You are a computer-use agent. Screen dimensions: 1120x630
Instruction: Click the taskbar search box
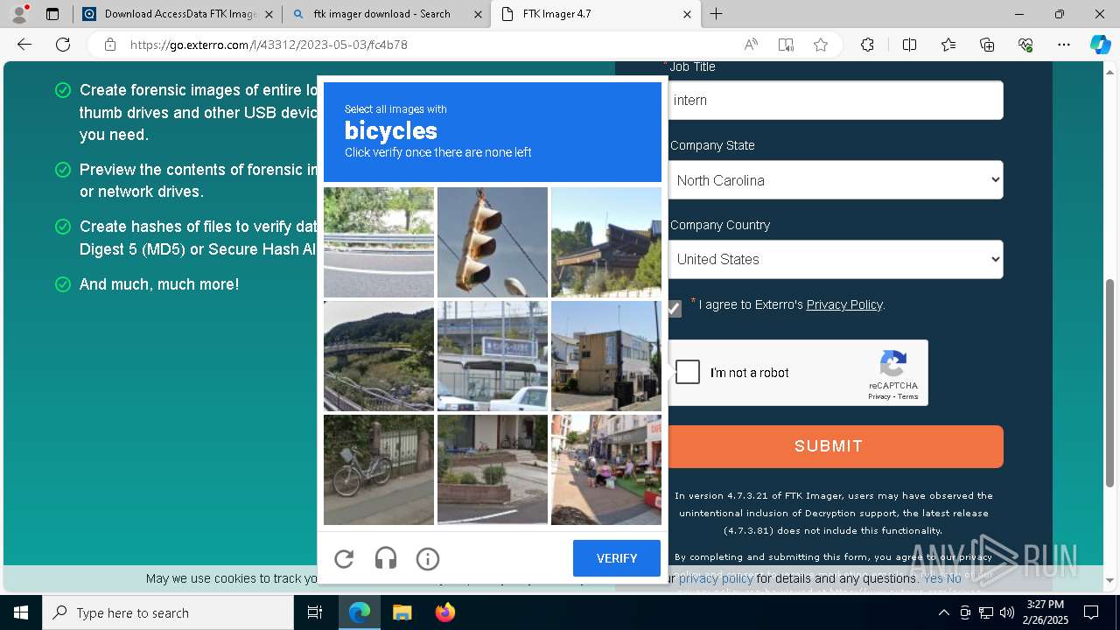click(168, 612)
